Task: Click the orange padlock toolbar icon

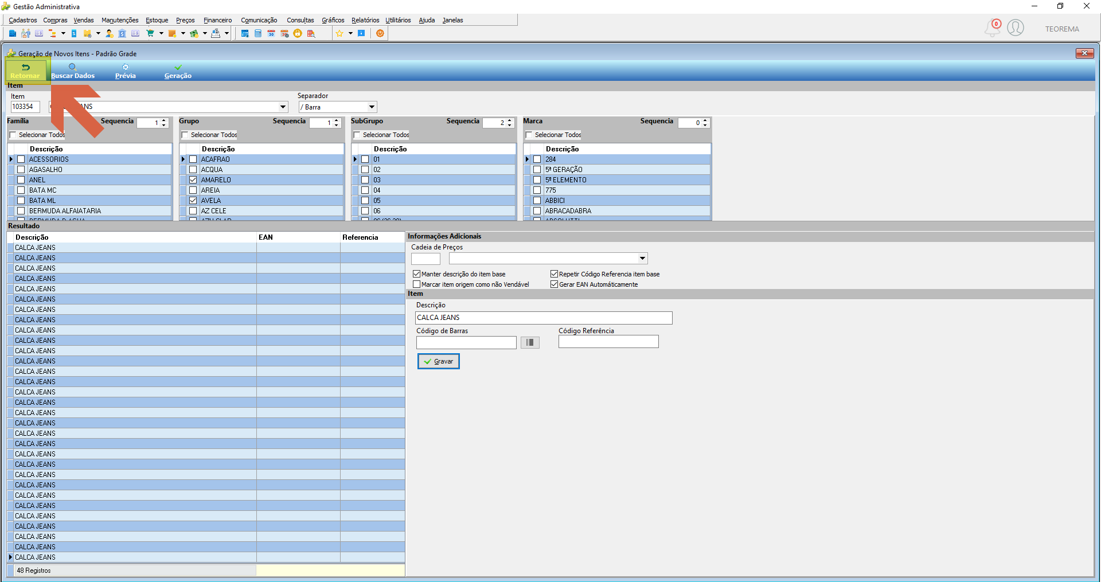Action: 298,33
